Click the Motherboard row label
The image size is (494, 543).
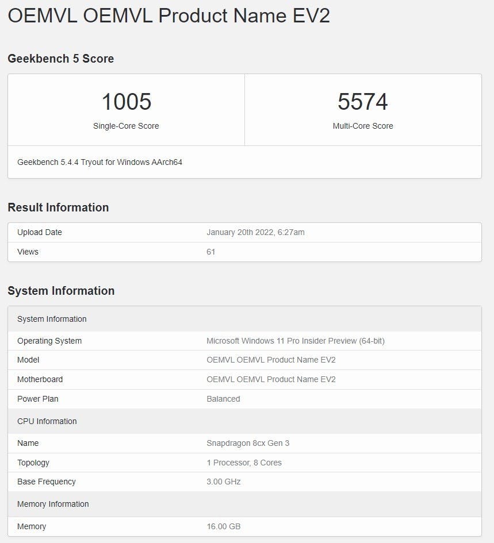40,379
